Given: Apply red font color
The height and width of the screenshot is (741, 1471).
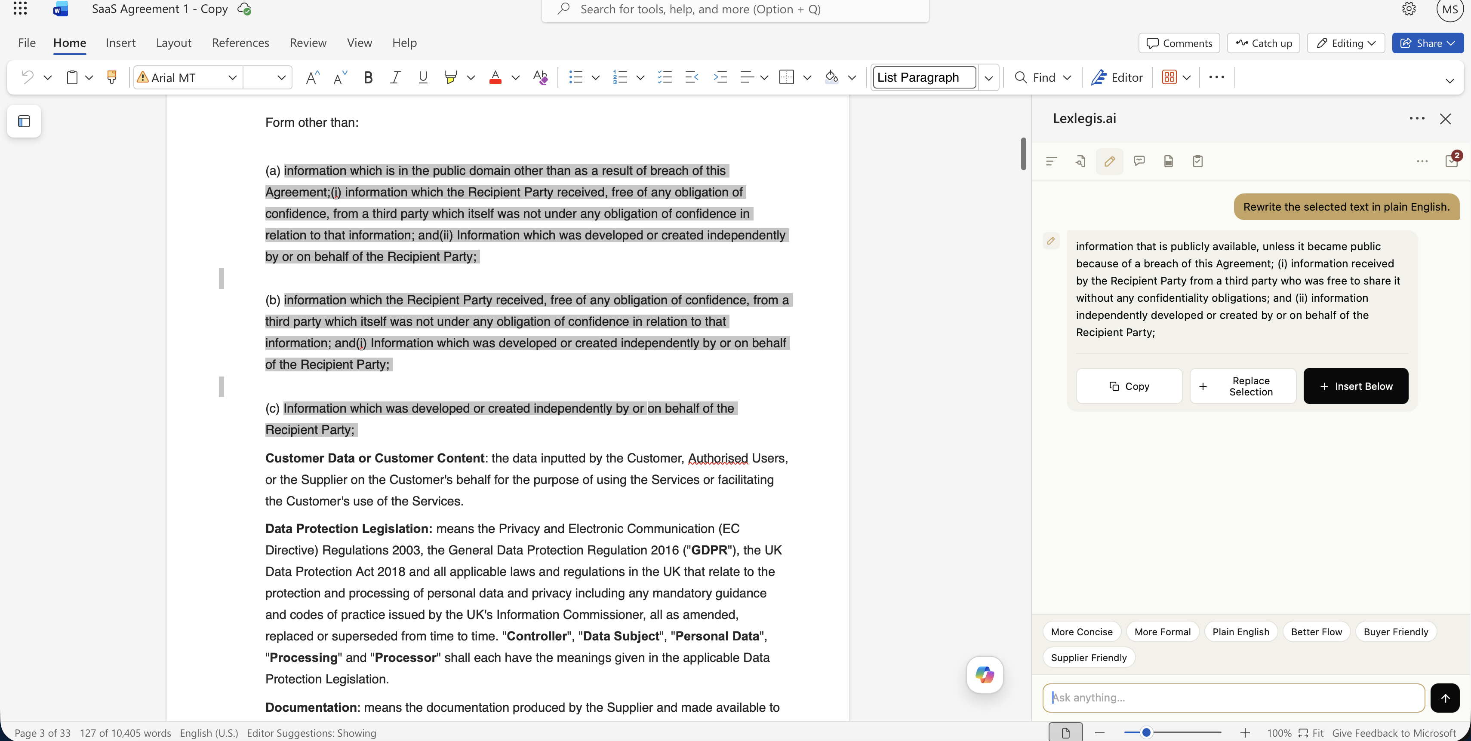Looking at the screenshot, I should tap(495, 77).
